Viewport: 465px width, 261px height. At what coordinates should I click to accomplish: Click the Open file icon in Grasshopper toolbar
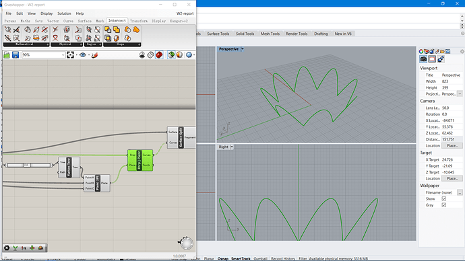[x=7, y=54]
